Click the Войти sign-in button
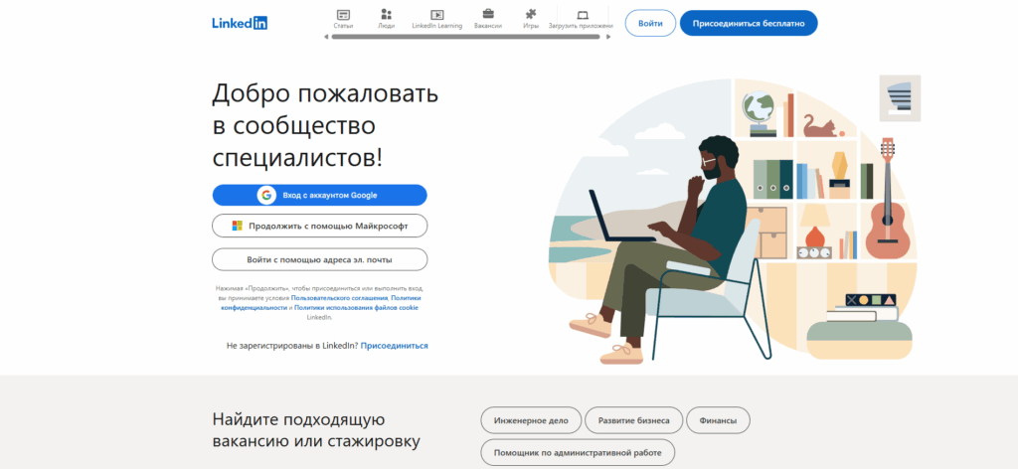The height and width of the screenshot is (469, 1018). 650,24
